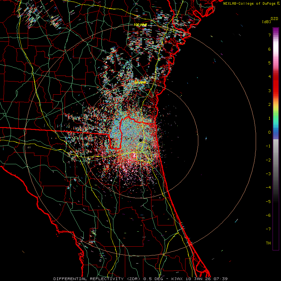281x281 pixels.
Task: Select the 1 value on the color scale
Action: tap(269, 118)
